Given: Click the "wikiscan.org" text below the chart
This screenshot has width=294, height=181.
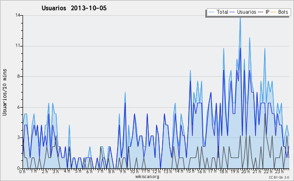Looking at the screenshot, I should (147, 177).
